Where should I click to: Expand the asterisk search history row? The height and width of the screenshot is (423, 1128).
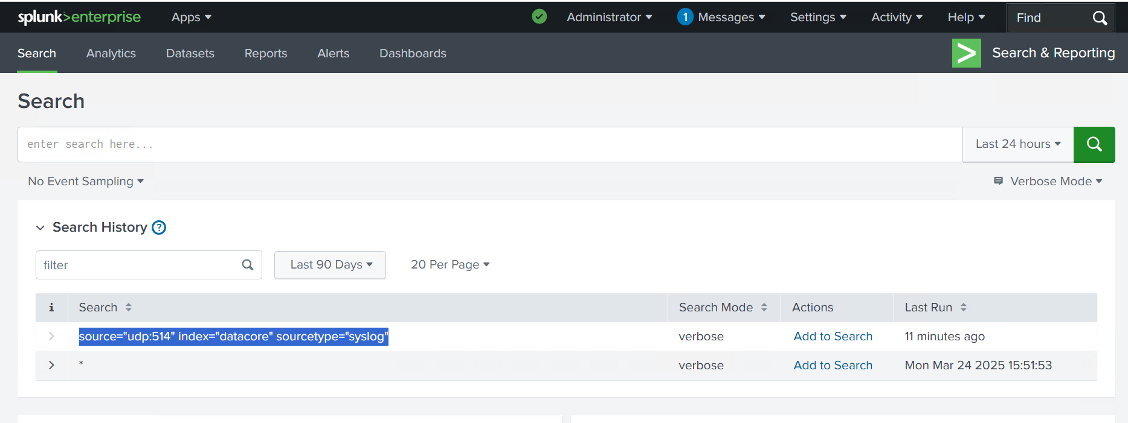[x=51, y=365]
